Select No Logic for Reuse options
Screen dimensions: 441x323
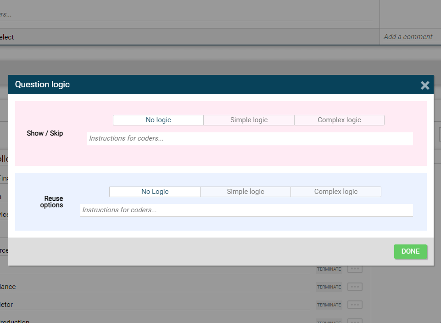click(x=155, y=192)
